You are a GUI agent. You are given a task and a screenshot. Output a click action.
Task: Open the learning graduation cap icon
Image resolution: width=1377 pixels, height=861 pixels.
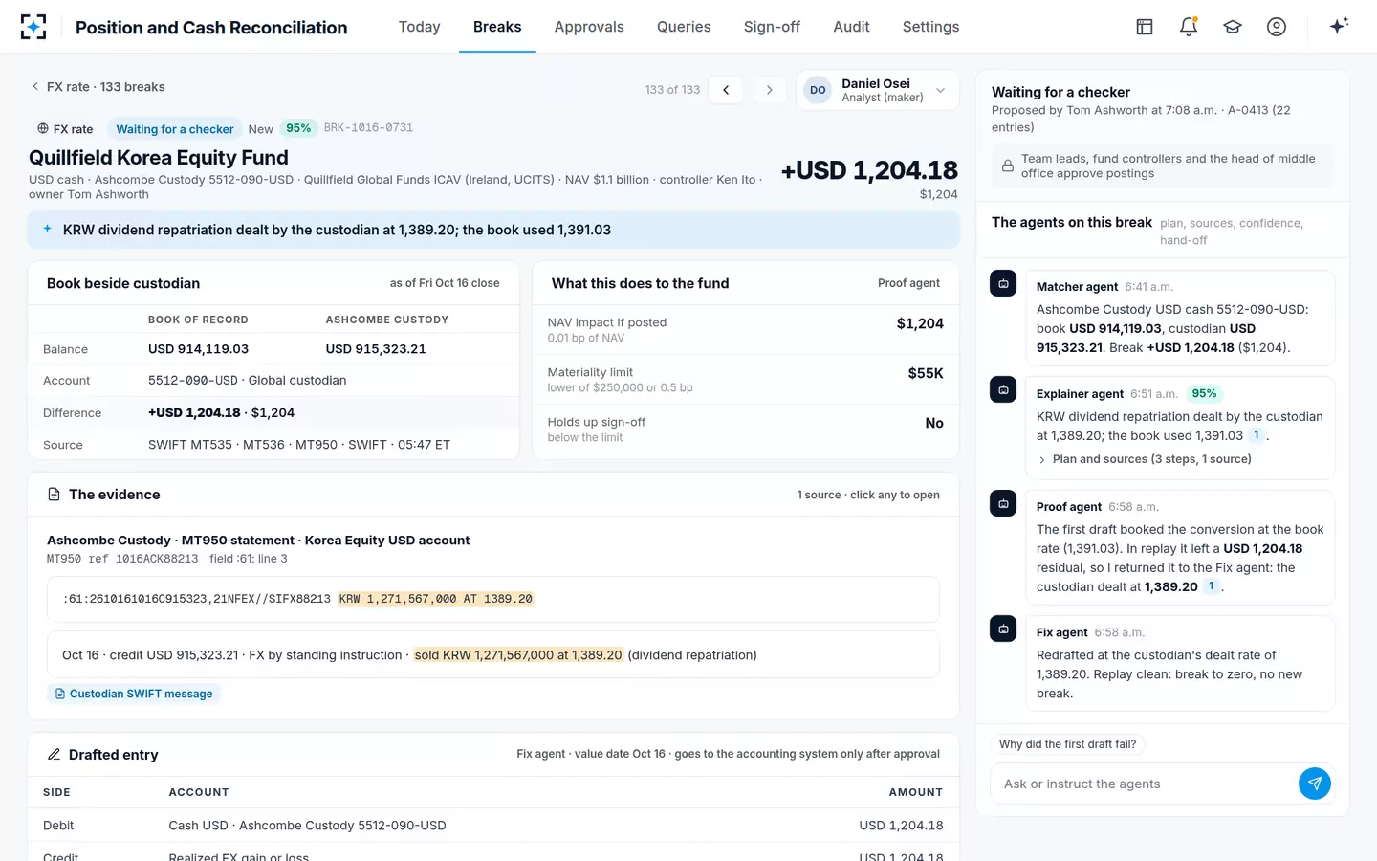coord(1233,27)
